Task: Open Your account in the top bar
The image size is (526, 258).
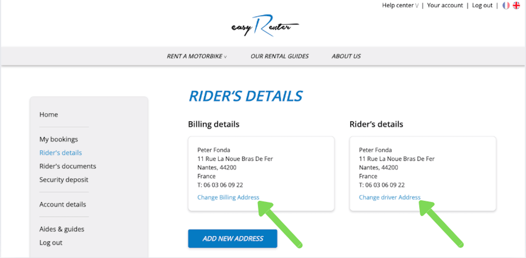Action: point(445,6)
